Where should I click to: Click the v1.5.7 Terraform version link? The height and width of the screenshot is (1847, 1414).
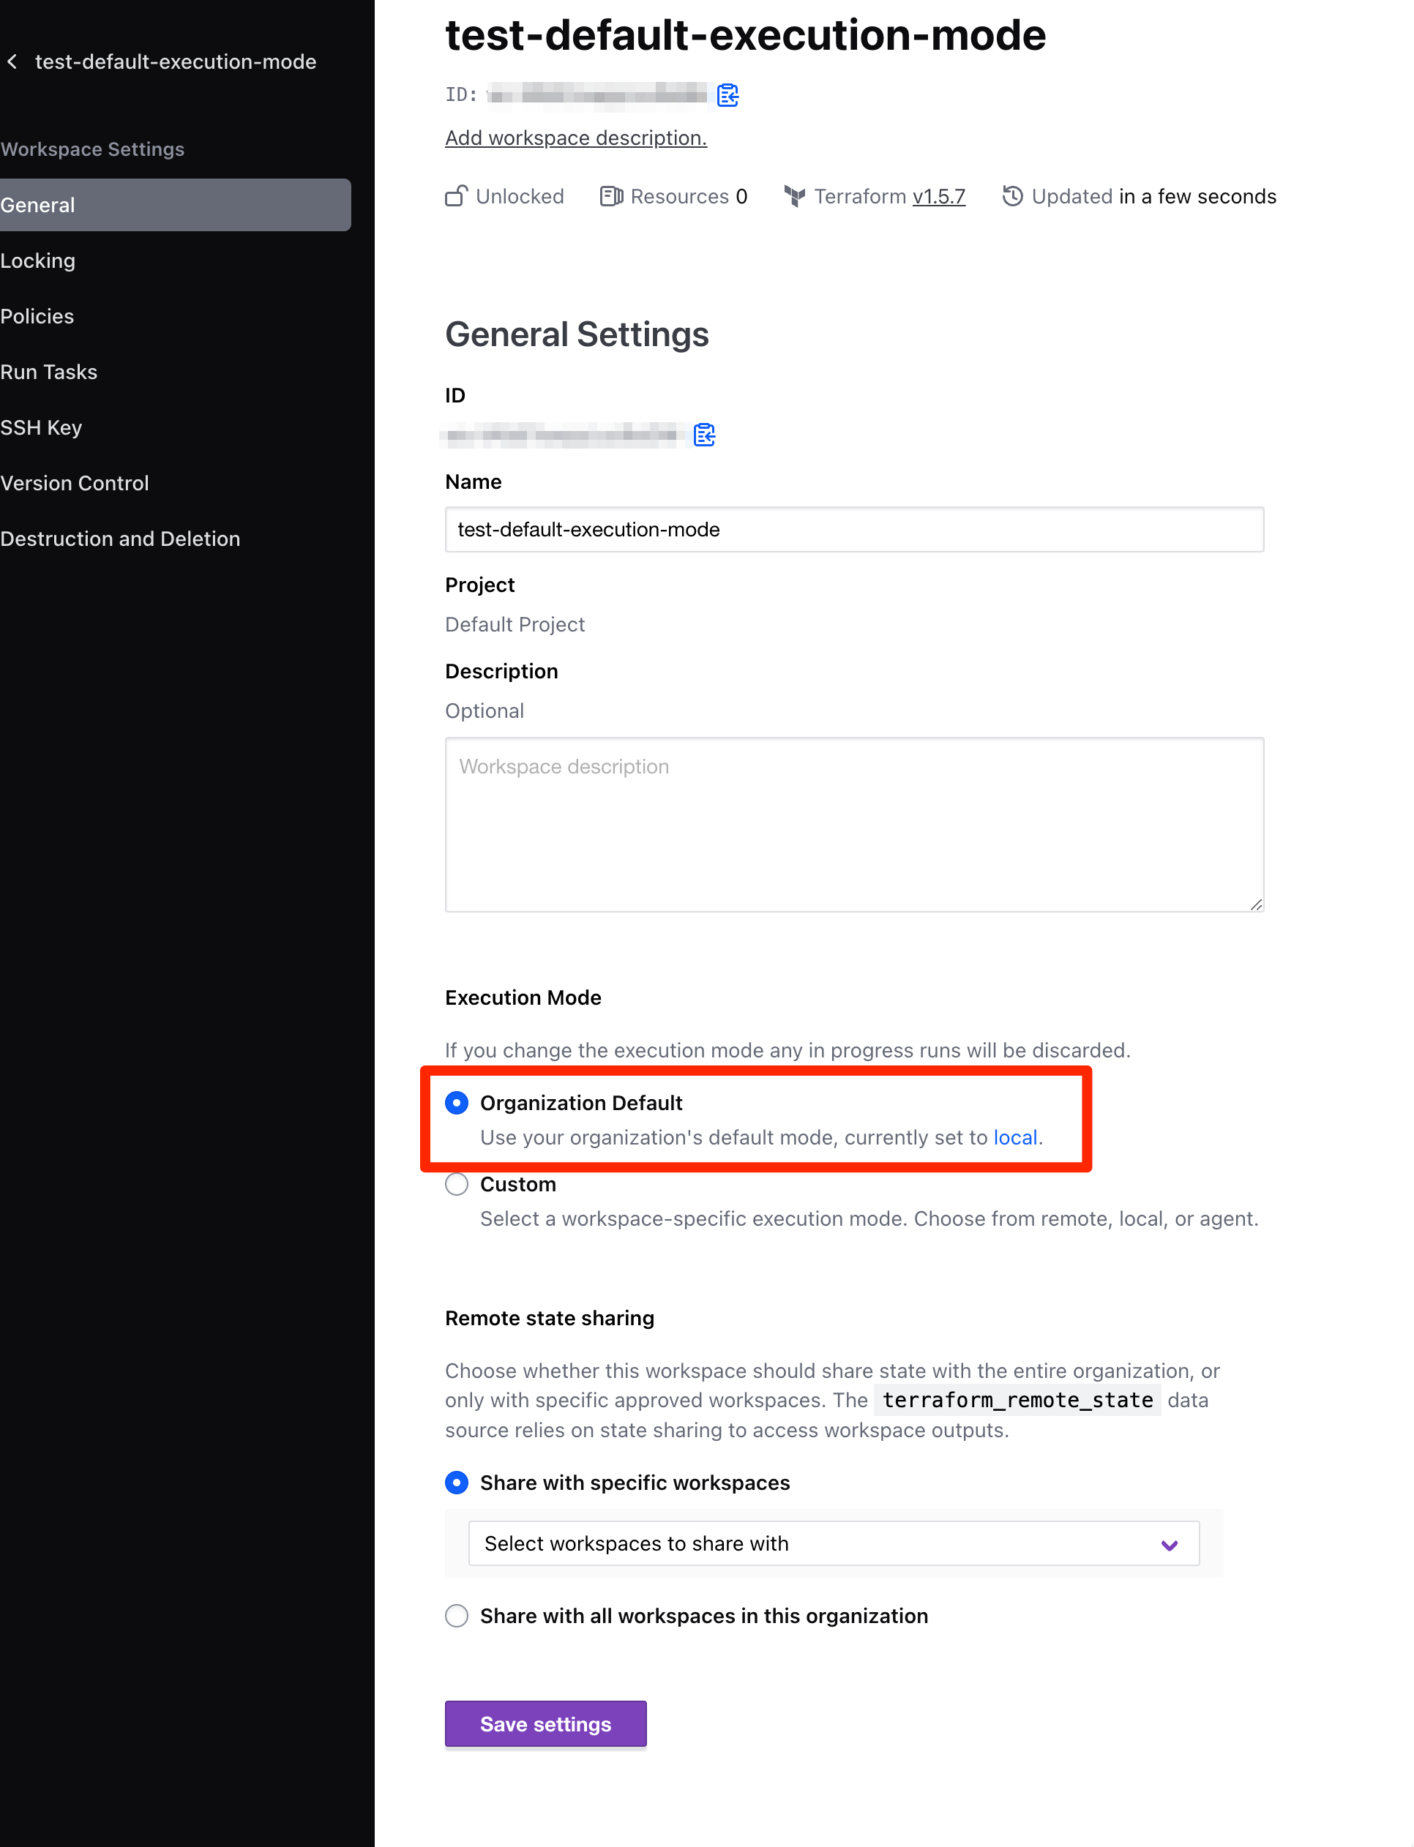tap(938, 196)
